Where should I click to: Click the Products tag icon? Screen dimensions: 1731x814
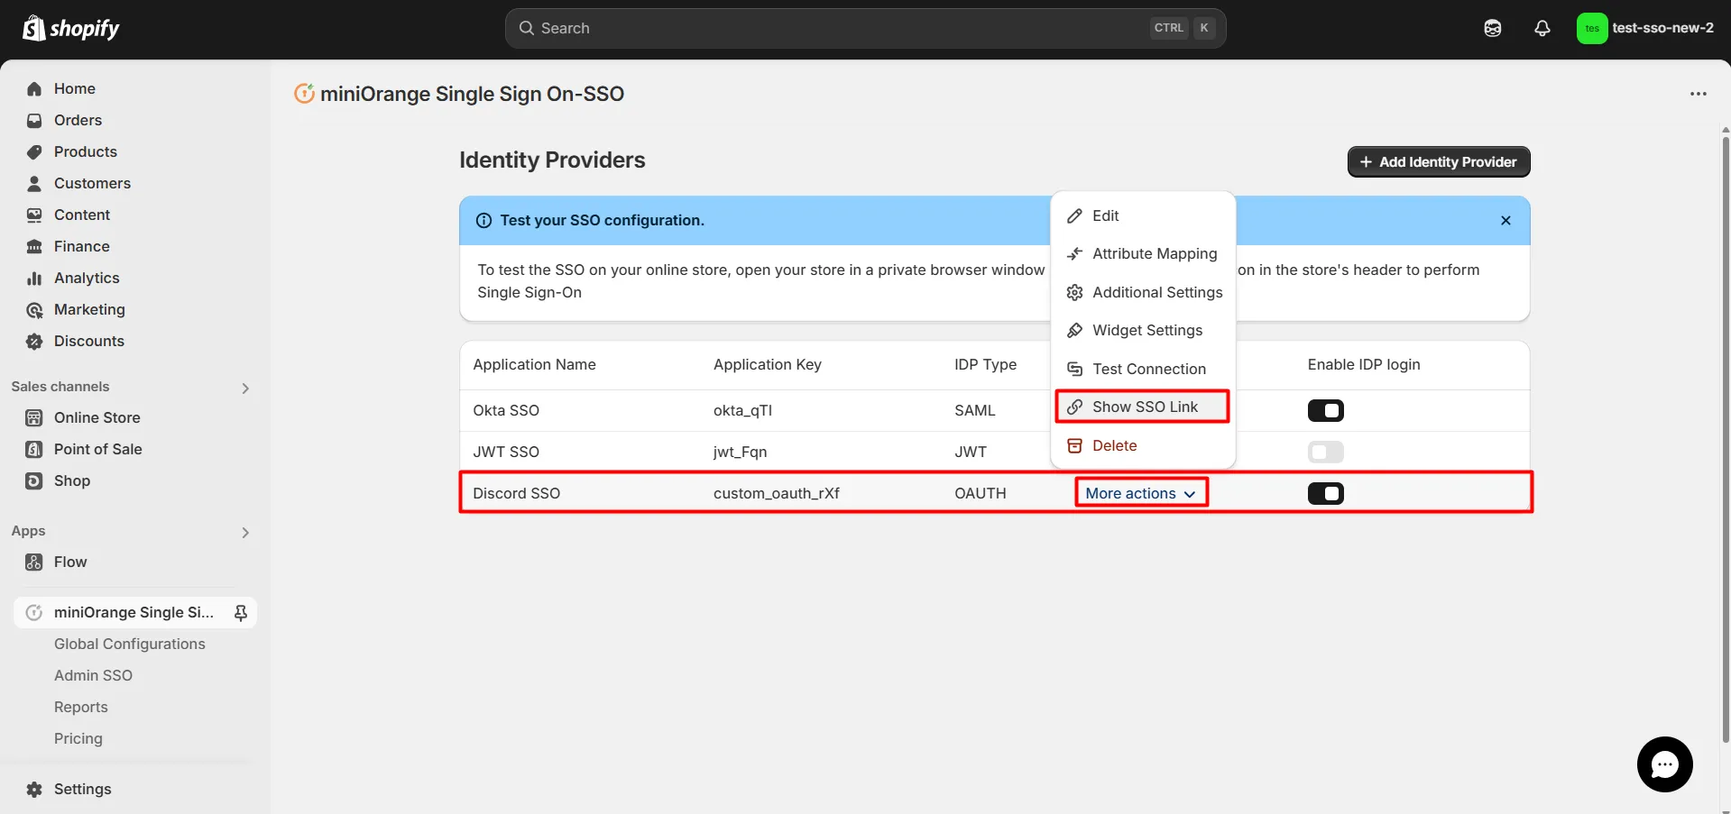pyautogui.click(x=34, y=152)
